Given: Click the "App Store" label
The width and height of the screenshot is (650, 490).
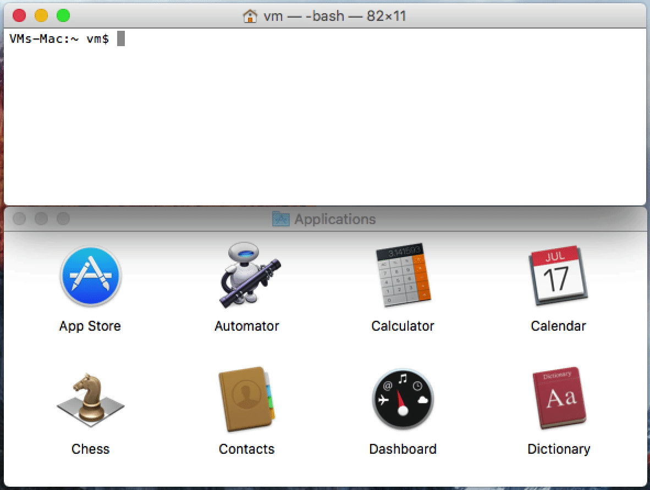Looking at the screenshot, I should pos(90,326).
